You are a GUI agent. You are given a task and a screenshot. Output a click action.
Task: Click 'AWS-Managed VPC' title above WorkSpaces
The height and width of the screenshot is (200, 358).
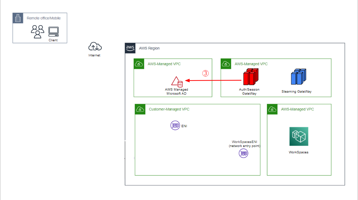[297, 109]
